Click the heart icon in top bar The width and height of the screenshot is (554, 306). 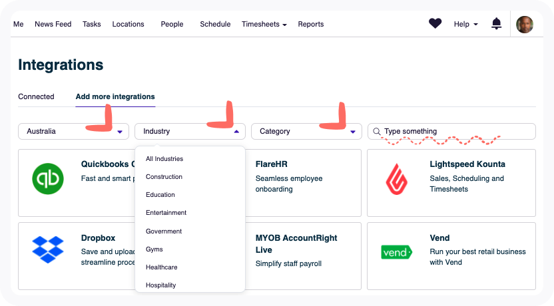point(435,24)
